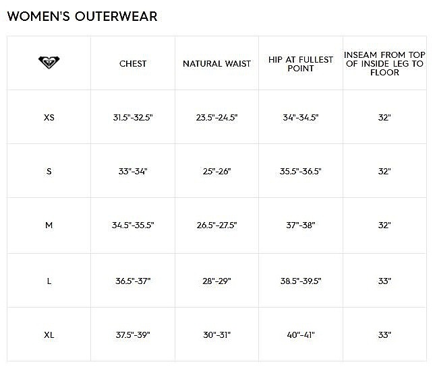Click the 30"-31" natural waist cell
Screen dimensions: 433x385
point(216,335)
